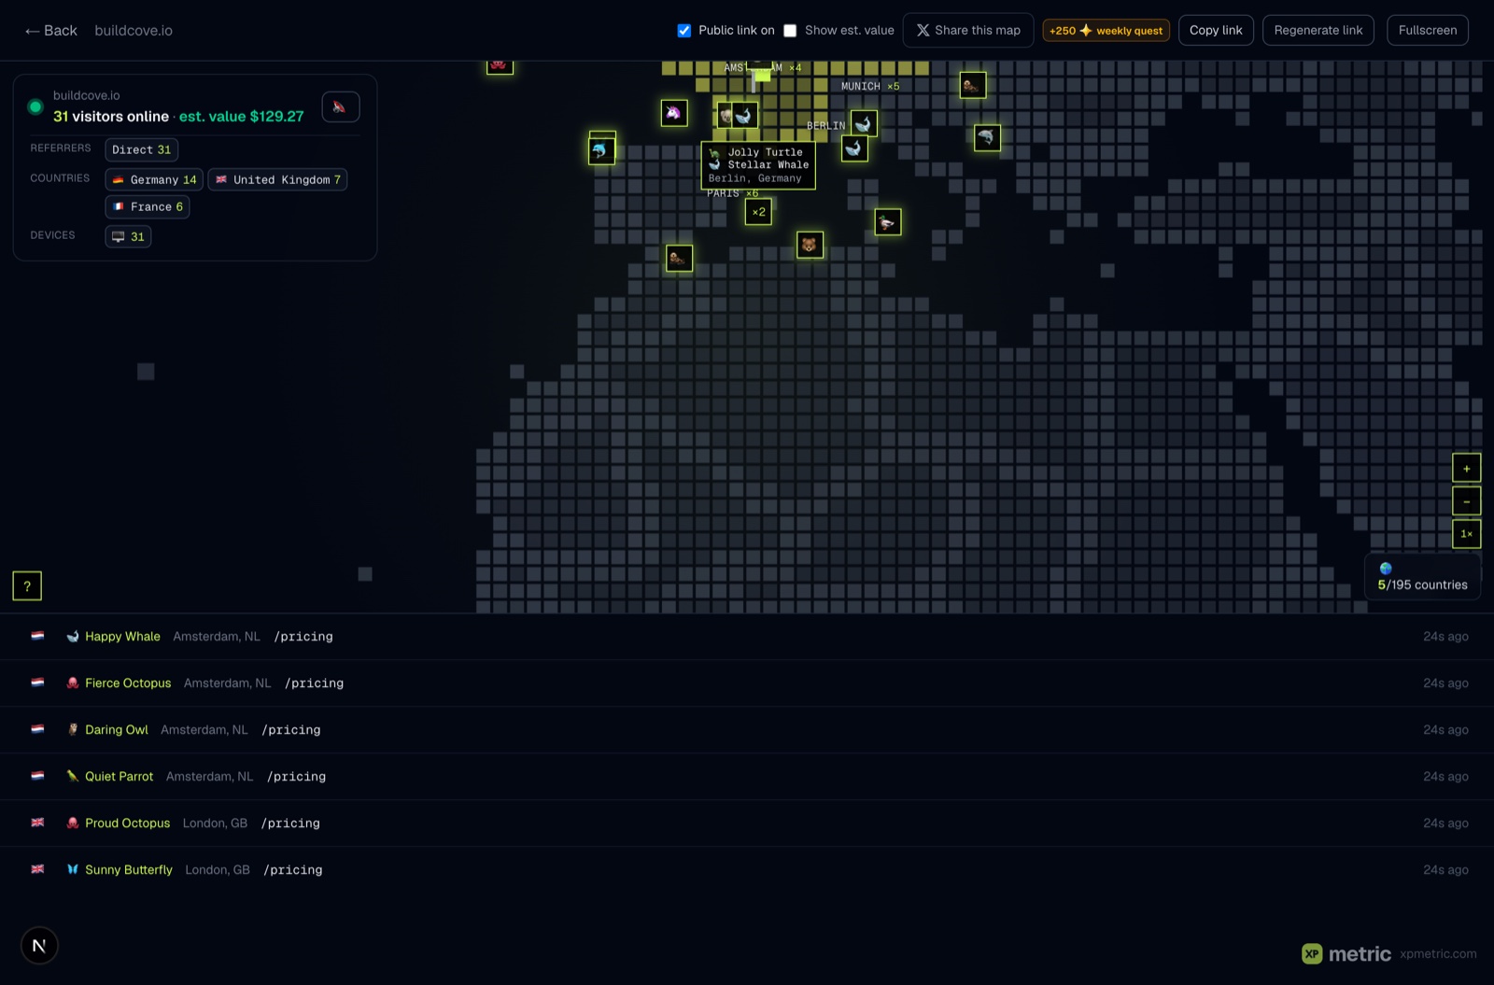This screenshot has width=1494, height=985.
Task: Click the MUNICH ×5 city label
Action: click(870, 86)
